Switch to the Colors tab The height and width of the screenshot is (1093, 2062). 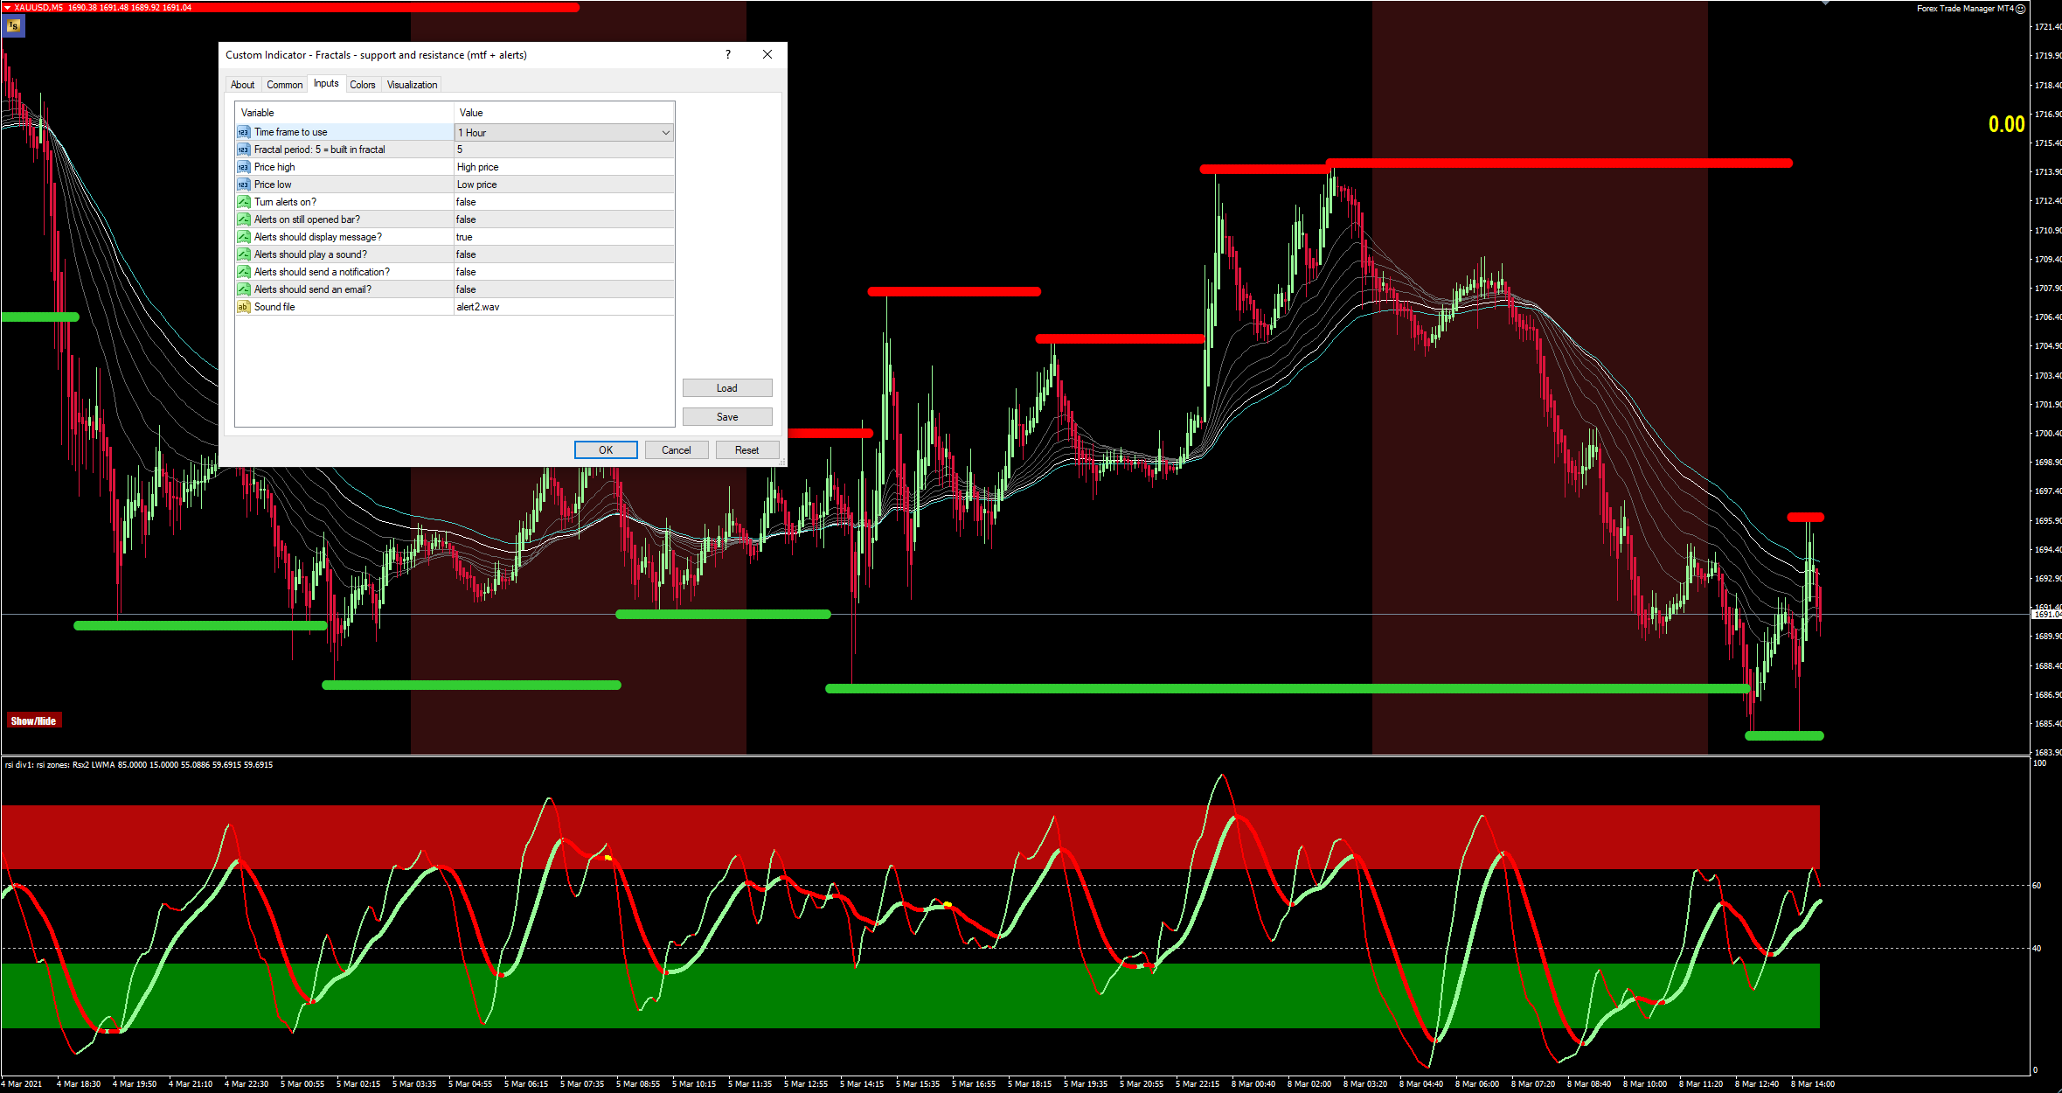click(x=362, y=85)
